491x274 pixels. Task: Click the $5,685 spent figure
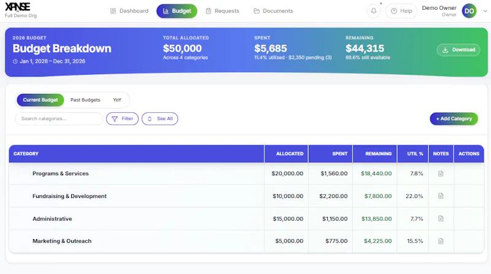pyautogui.click(x=271, y=48)
